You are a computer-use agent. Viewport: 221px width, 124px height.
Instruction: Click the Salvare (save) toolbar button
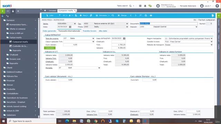point(101,15)
